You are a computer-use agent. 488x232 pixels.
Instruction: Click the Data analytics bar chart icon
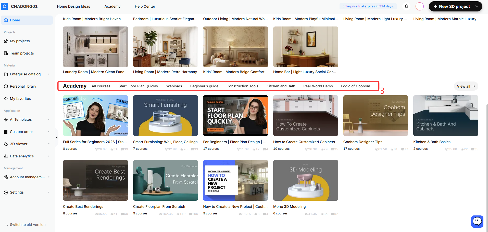click(6, 156)
